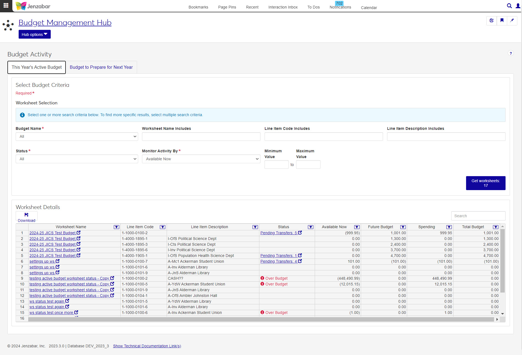Open the Budget Activity help question icon
Screen dimensions: 522x355
pos(510,53)
